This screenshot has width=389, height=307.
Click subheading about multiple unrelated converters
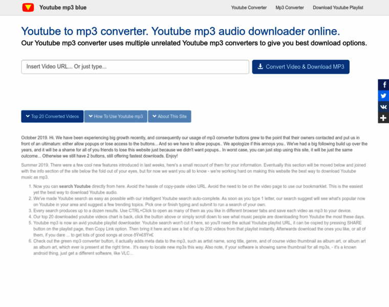click(x=194, y=43)
